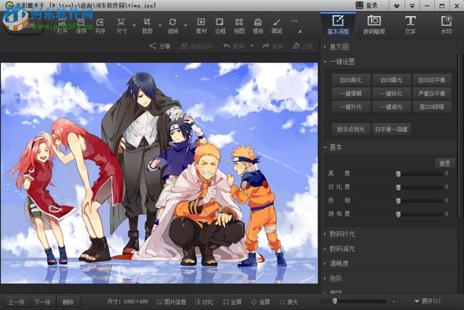Click 白平衡一指键 button
This screenshot has width=464, height=310.
pyautogui.click(x=392, y=129)
